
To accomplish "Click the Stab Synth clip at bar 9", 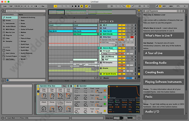I will (85, 31).
